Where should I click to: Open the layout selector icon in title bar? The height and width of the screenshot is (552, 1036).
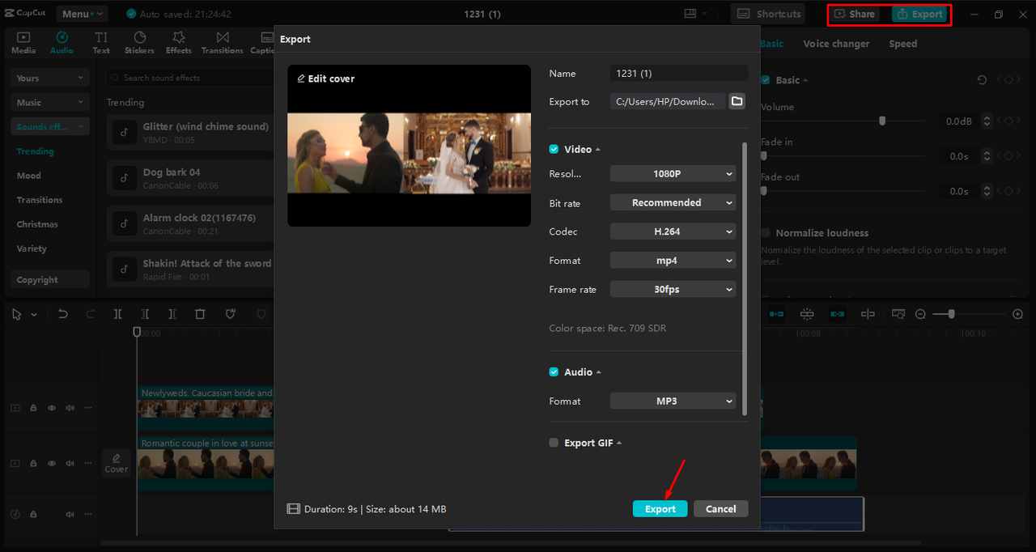pyautogui.click(x=690, y=14)
